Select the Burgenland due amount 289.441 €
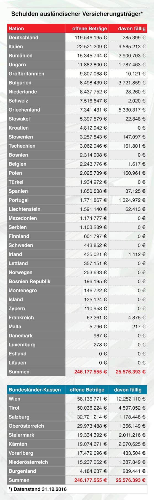The height and width of the screenshot is (500, 154). [134, 471]
